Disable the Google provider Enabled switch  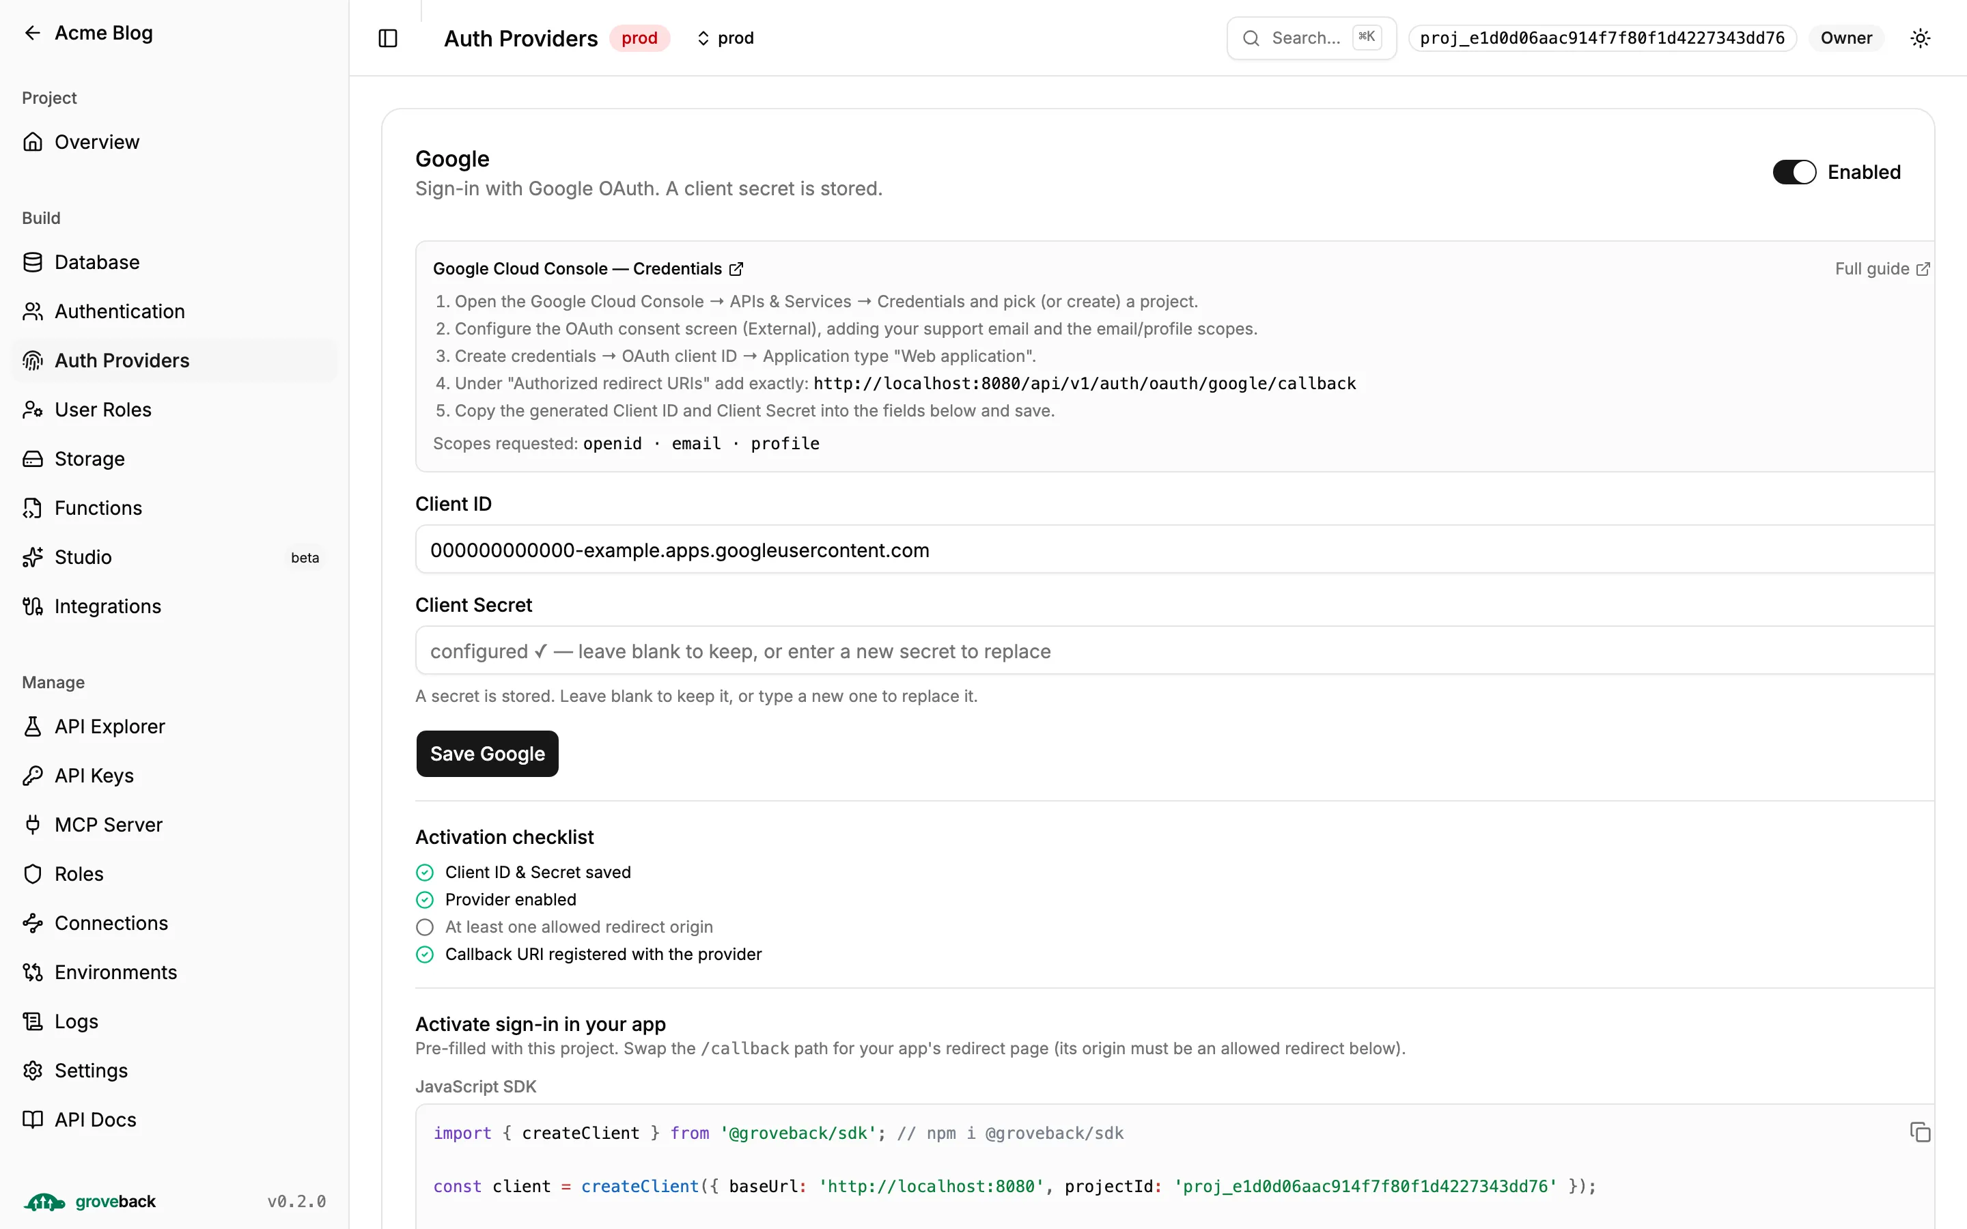[1794, 172]
